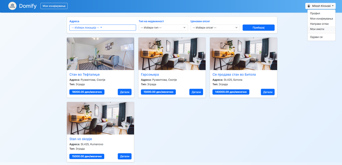Image resolution: width=342 pixels, height=165 pixels.
Task: Click the Мои изнајмувања navbar button
Action: click(x=54, y=6)
